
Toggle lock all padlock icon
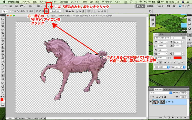pos(165,97)
